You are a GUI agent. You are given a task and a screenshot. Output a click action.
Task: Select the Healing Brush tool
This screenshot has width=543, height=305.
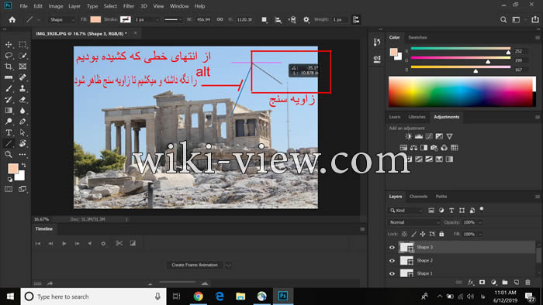coord(22,77)
